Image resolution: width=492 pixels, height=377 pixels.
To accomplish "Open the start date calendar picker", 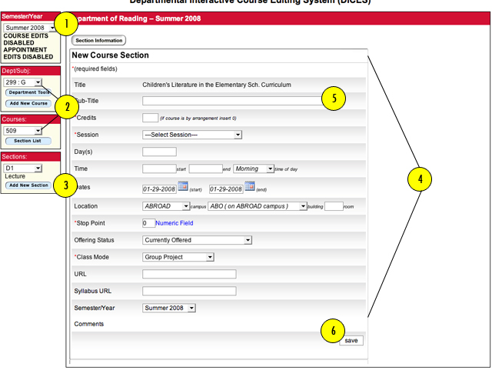I will [183, 186].
